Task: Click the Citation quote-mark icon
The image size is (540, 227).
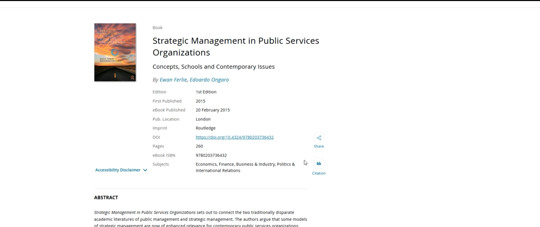Action: click(319, 164)
